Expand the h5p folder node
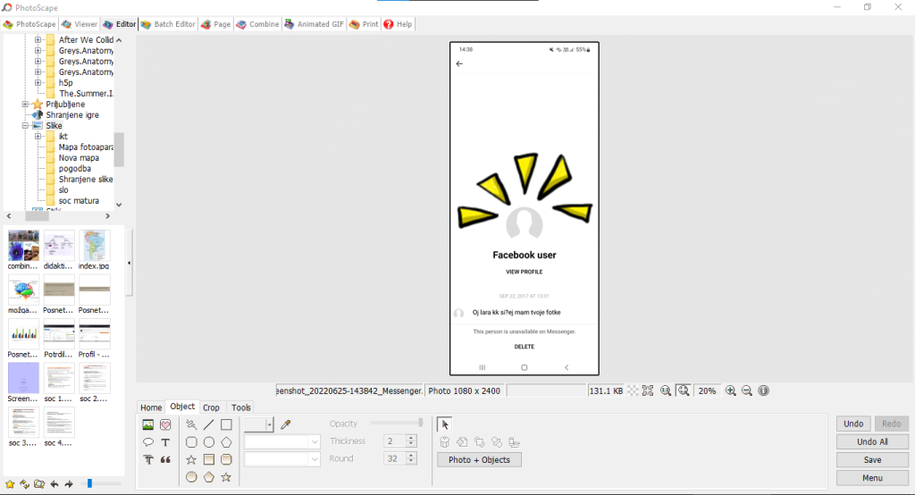The width and height of the screenshot is (915, 495). pyautogui.click(x=38, y=83)
